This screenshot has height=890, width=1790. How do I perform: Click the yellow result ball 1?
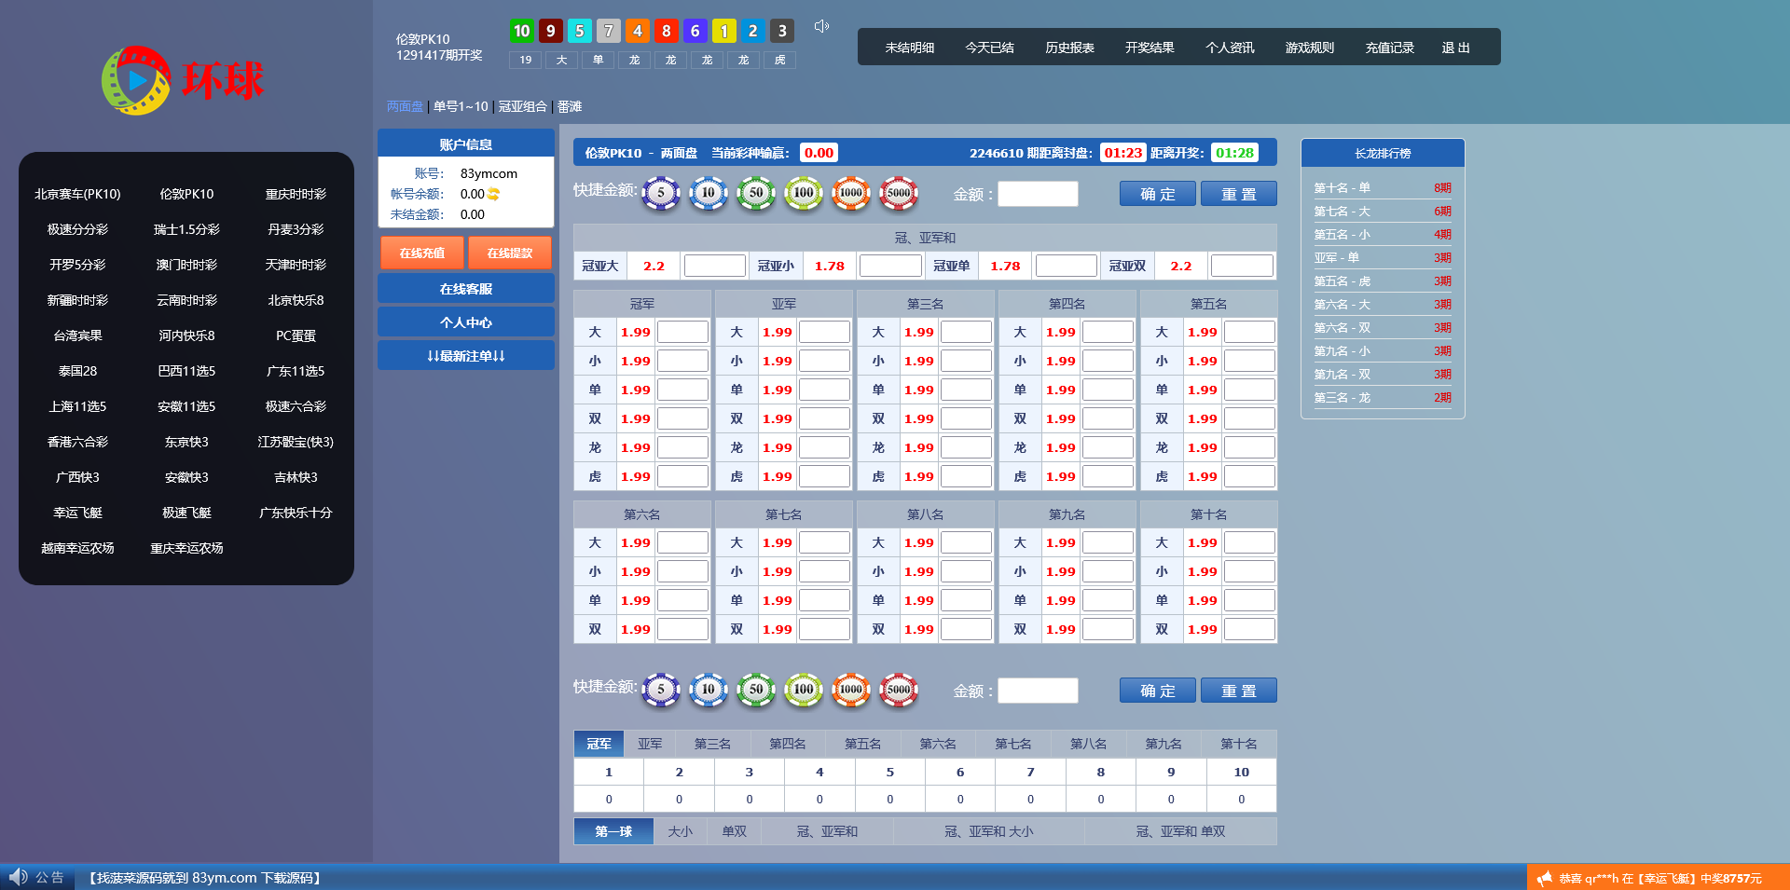point(724,31)
